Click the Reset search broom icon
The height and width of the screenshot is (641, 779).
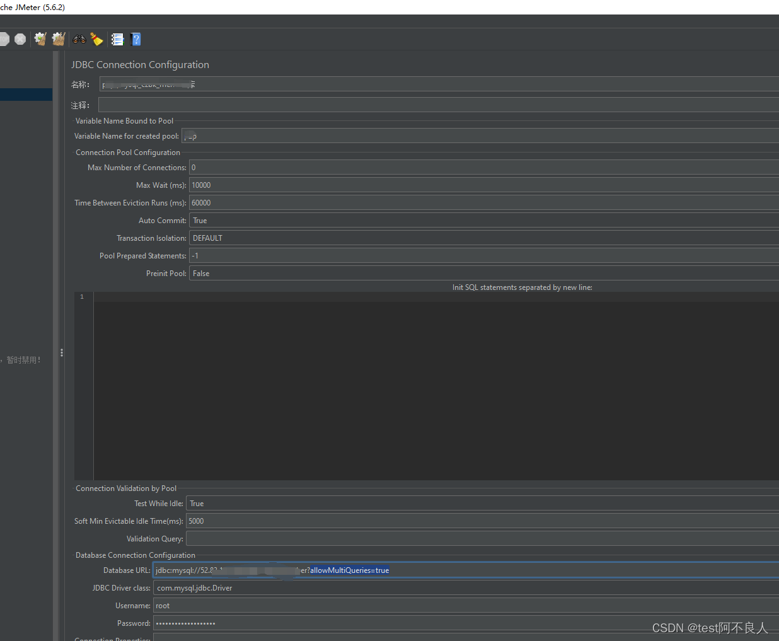(x=96, y=38)
